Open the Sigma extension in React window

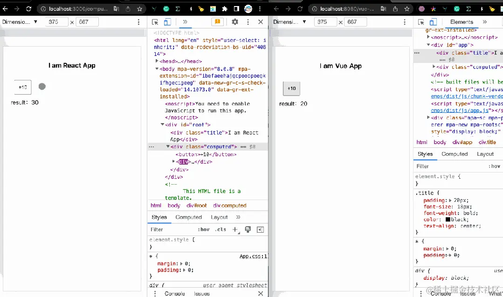178,9
